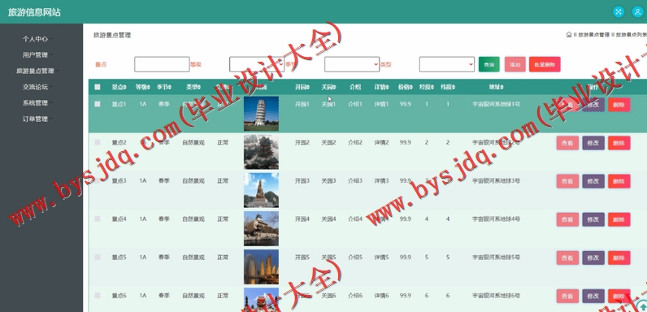
Task: Click 修改 for row 景点6
Action: [x=593, y=297]
